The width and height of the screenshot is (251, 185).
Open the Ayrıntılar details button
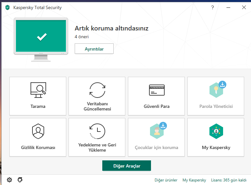[x=94, y=49]
